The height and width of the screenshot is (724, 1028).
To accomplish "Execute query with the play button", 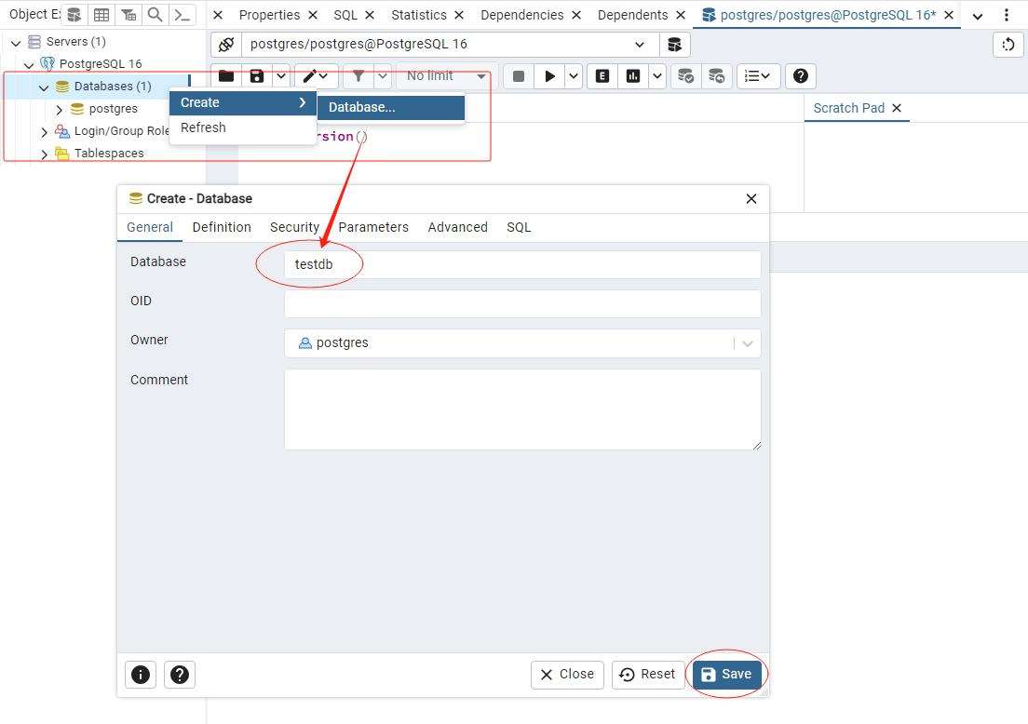I will [549, 76].
